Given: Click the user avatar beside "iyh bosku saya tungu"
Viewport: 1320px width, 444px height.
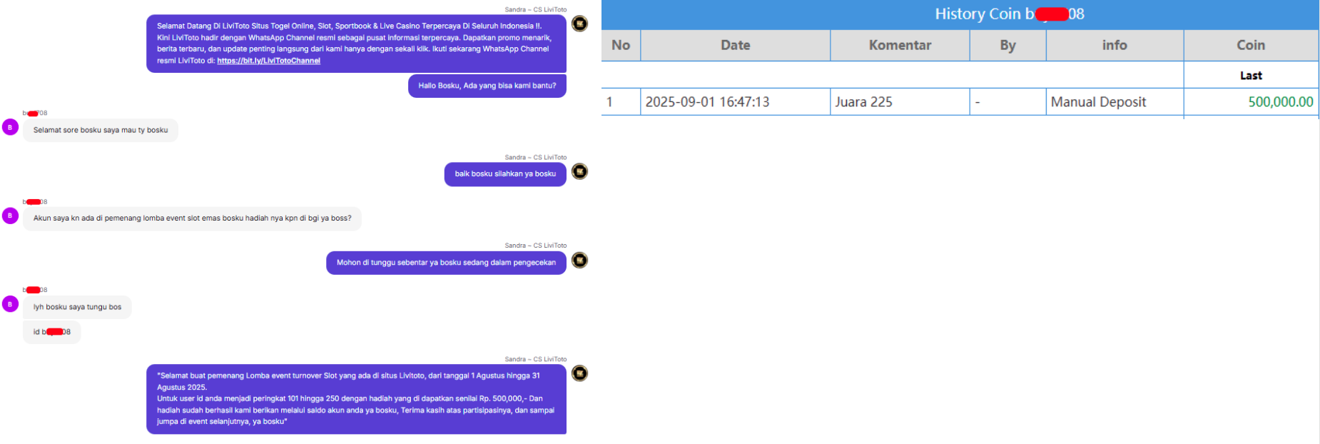Looking at the screenshot, I should 10,304.
